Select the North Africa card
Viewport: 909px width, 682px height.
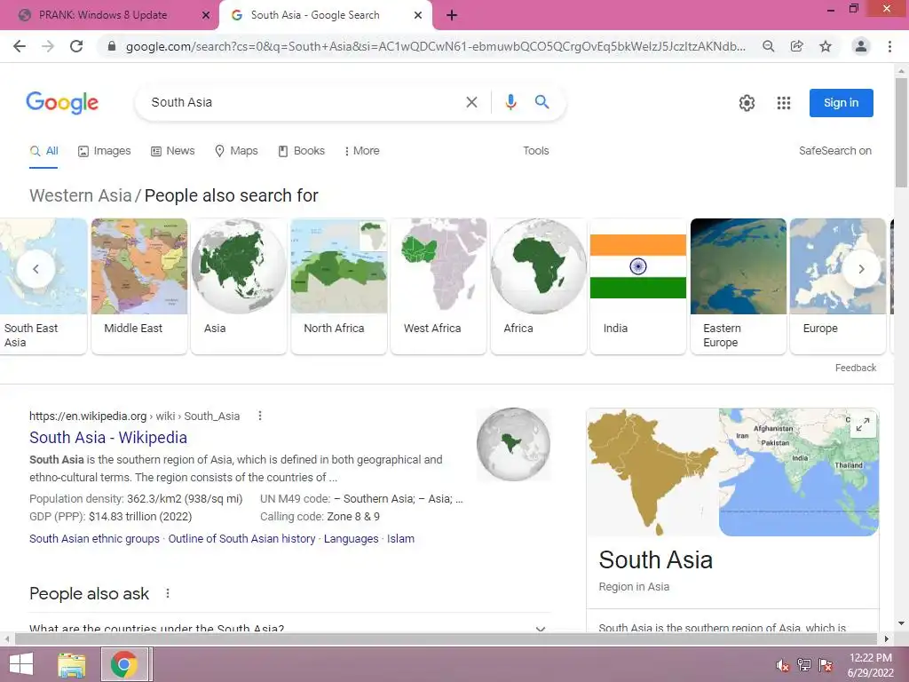coord(339,286)
